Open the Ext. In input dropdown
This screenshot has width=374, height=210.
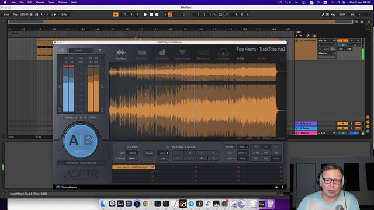[327, 40]
